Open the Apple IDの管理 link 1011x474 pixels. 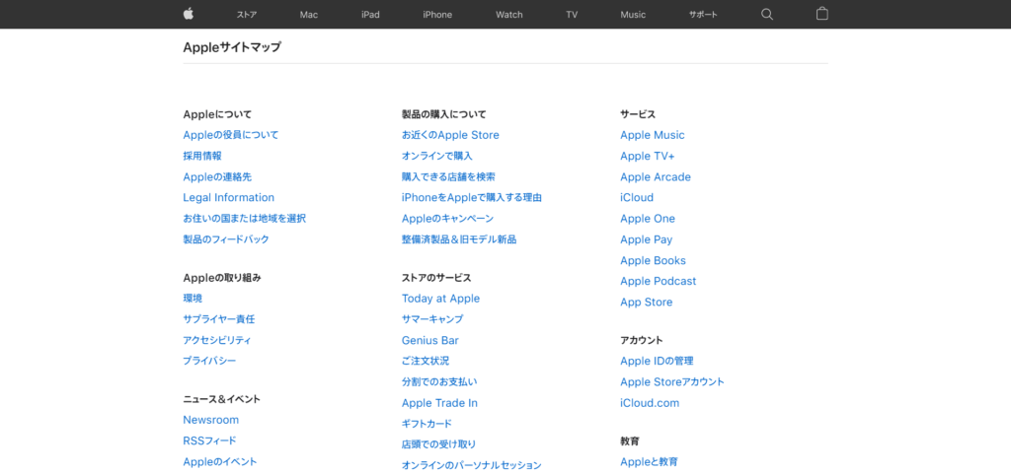click(657, 361)
